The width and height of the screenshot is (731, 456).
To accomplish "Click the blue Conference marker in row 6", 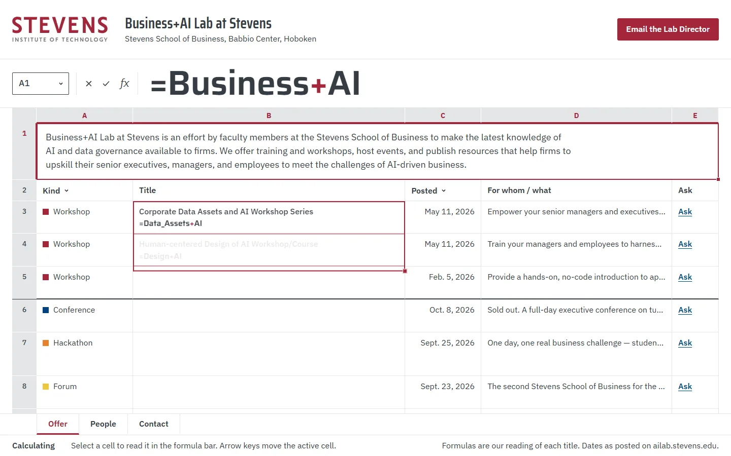I will (x=46, y=310).
